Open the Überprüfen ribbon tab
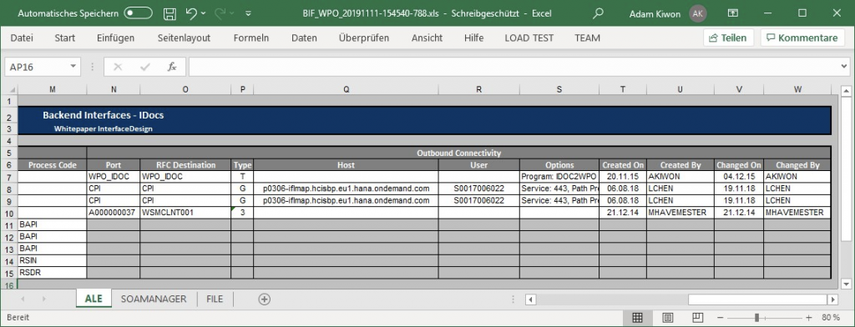The image size is (855, 327). [364, 38]
